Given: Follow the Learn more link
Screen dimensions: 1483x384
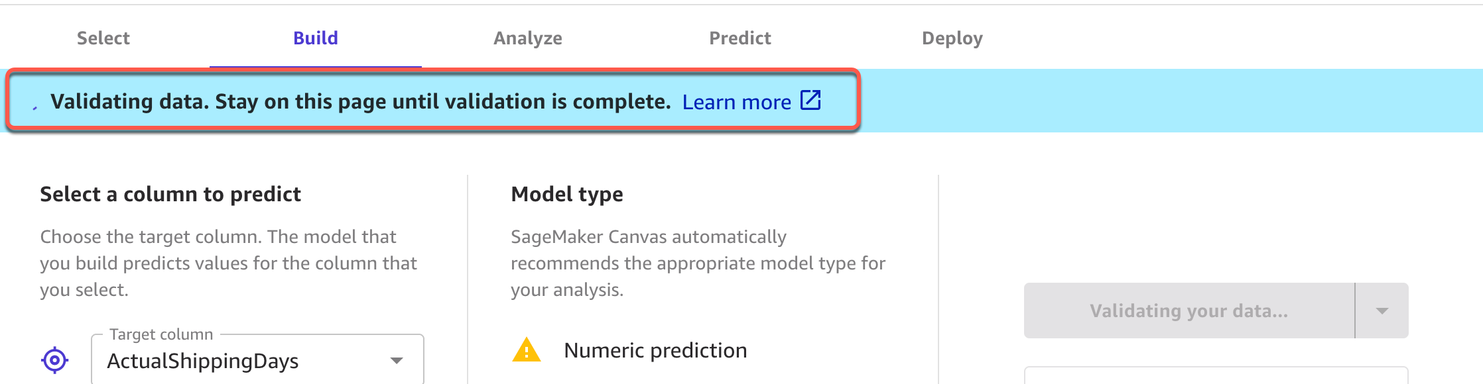Looking at the screenshot, I should [736, 102].
